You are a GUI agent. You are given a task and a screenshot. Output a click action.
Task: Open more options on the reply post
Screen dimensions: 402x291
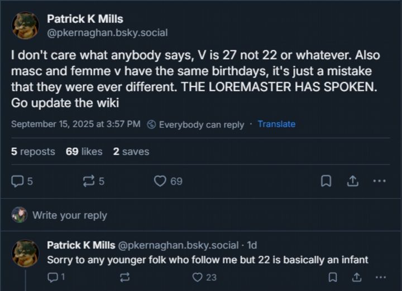coord(381,277)
